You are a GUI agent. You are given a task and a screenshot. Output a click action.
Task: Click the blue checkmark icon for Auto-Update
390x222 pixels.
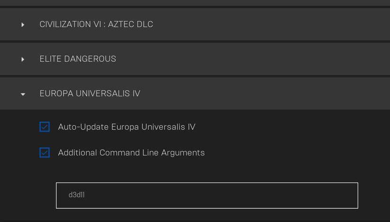pos(44,127)
